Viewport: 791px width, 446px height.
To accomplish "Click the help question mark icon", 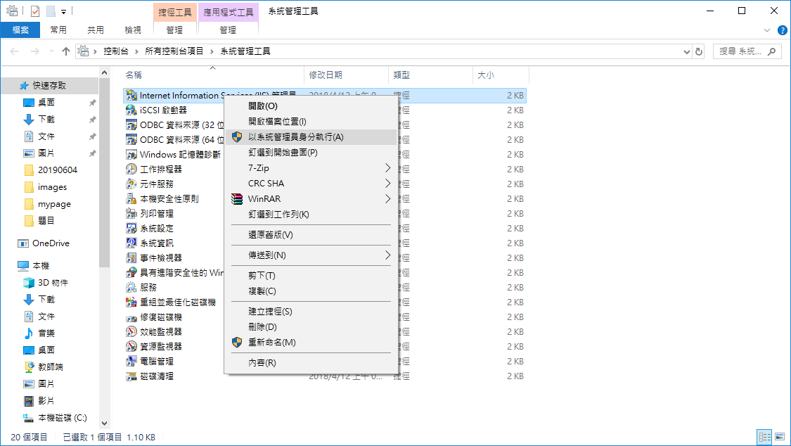I will coord(782,30).
